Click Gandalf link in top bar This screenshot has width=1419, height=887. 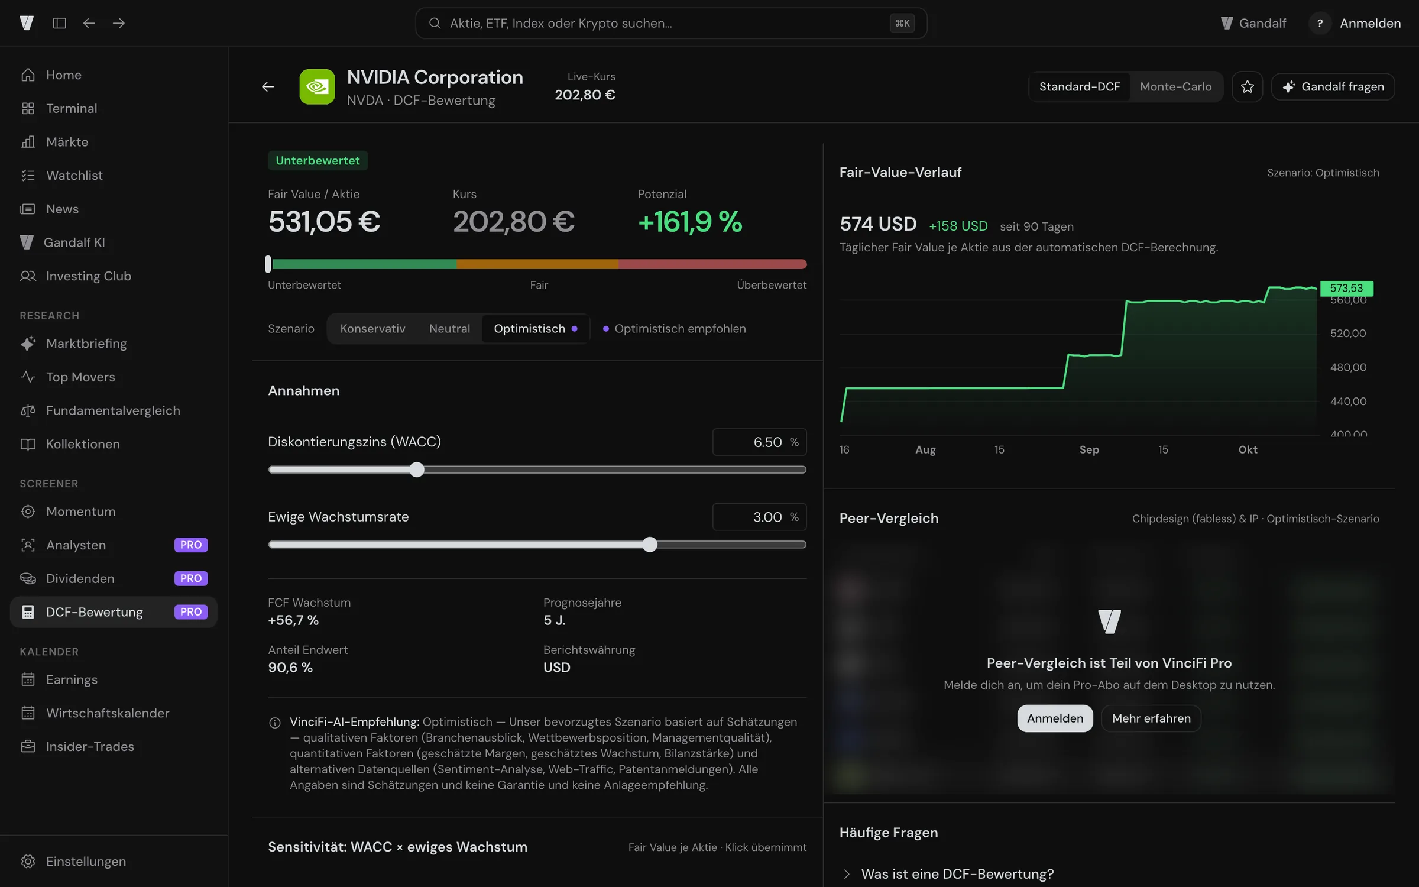(1253, 23)
